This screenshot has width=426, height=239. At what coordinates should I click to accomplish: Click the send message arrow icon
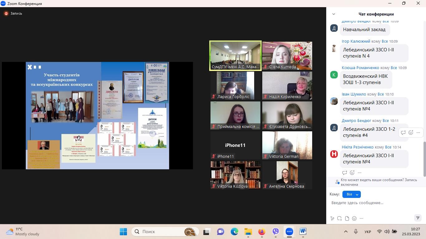pyautogui.click(x=418, y=218)
